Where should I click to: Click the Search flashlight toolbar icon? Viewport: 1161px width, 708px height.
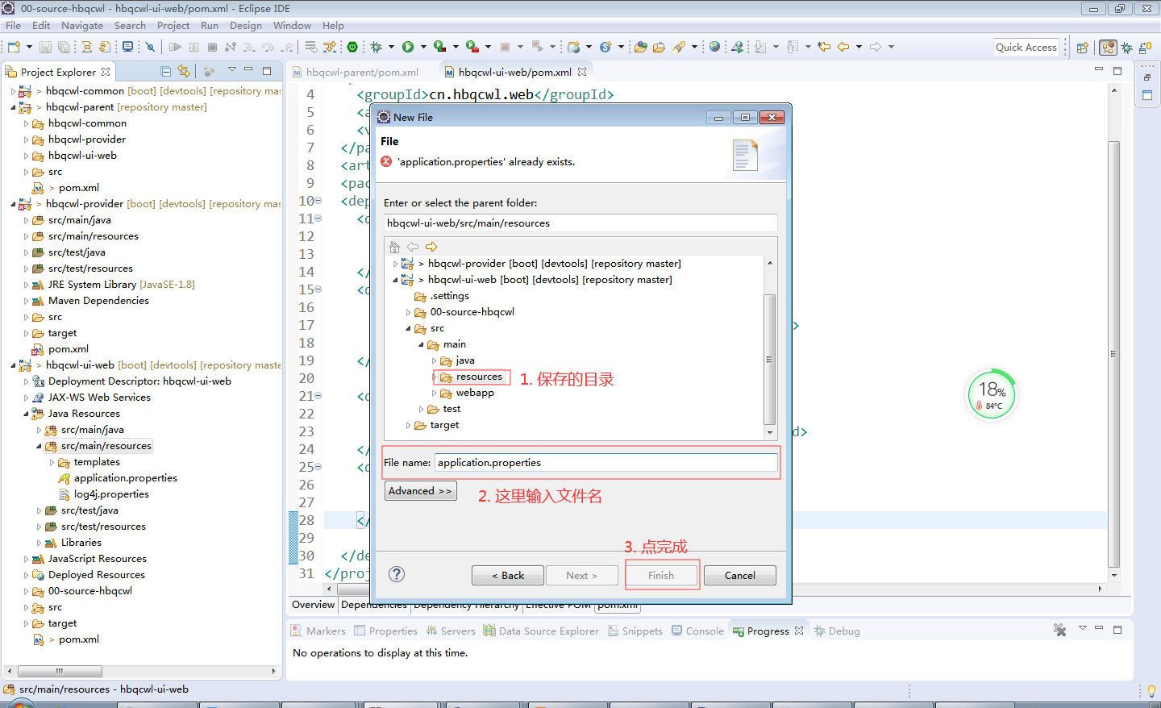point(679,47)
